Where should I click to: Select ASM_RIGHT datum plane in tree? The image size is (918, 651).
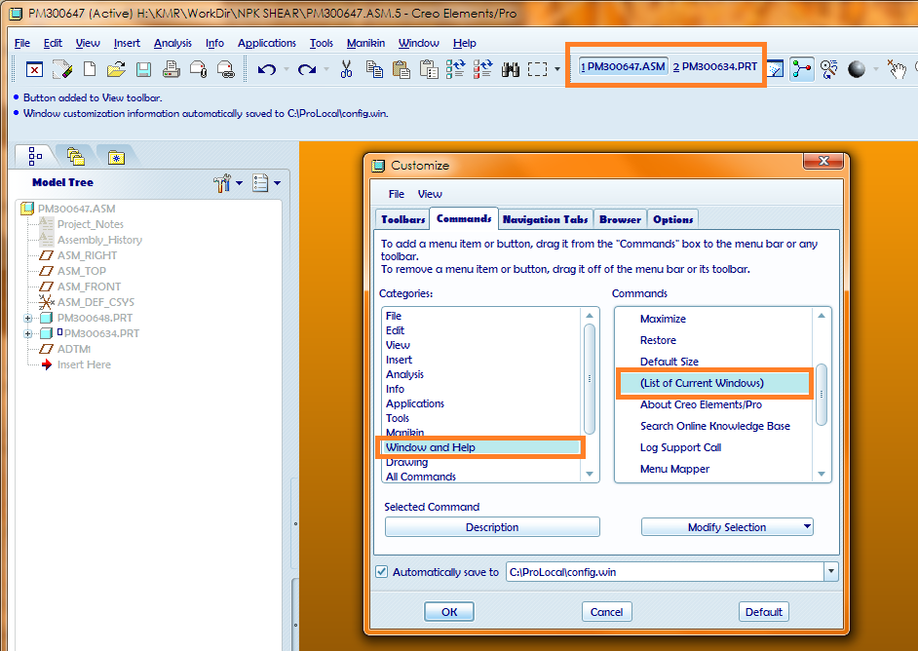point(87,255)
